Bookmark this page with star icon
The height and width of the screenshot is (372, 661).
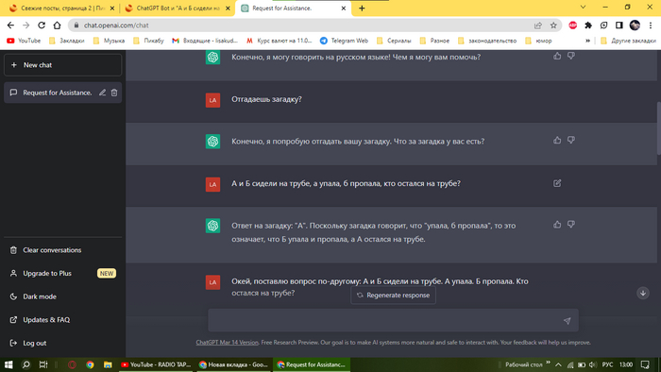[553, 25]
